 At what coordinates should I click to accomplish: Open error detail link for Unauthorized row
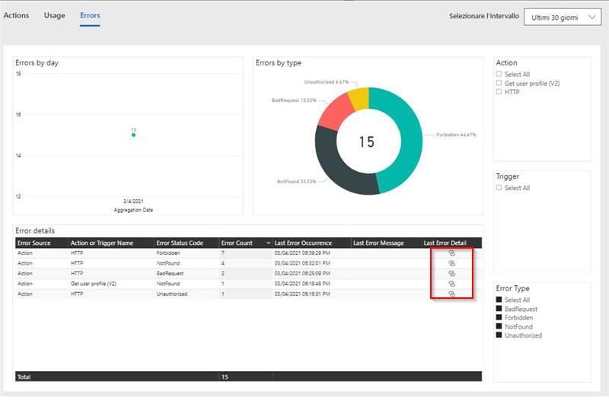451,293
